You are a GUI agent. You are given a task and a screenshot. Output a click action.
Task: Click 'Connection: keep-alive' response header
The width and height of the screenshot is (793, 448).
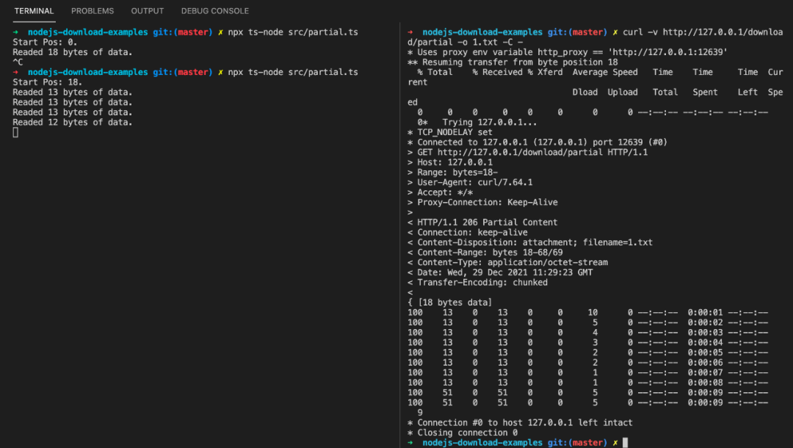click(x=468, y=233)
